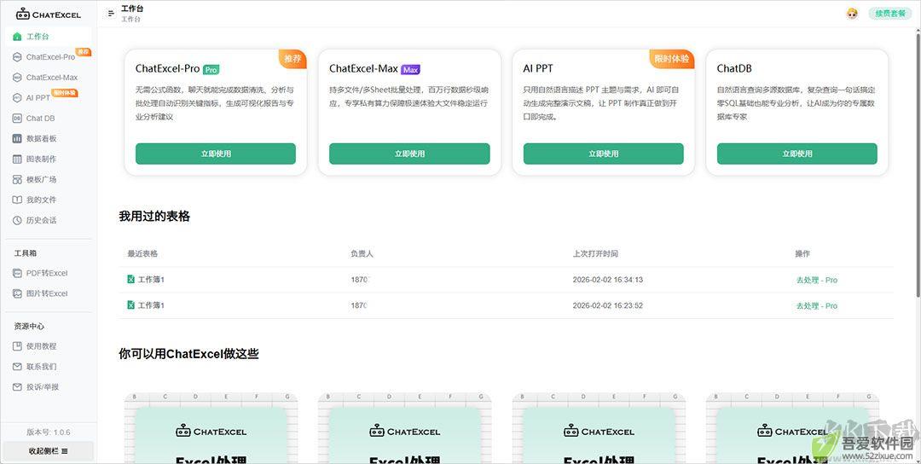This screenshot has width=921, height=464.
Task: Click the ChatExcel robot logo icon
Action: coord(23,14)
